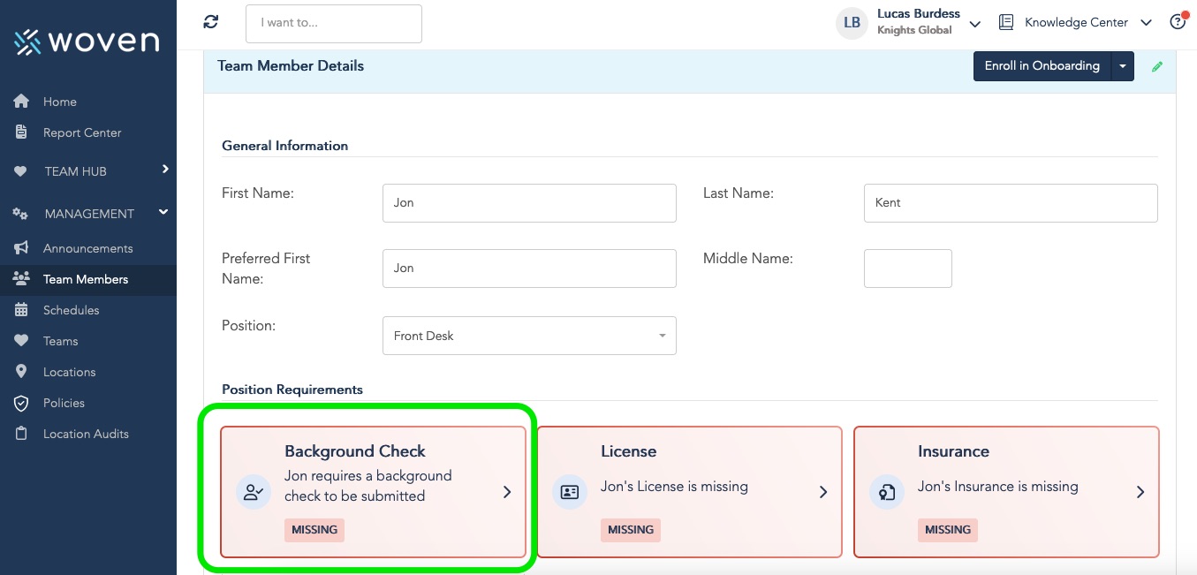Click the Team Hub heart icon
The width and height of the screenshot is (1197, 575).
click(x=21, y=171)
